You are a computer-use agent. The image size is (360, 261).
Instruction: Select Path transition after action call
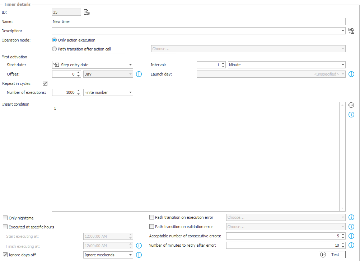pyautogui.click(x=55, y=49)
